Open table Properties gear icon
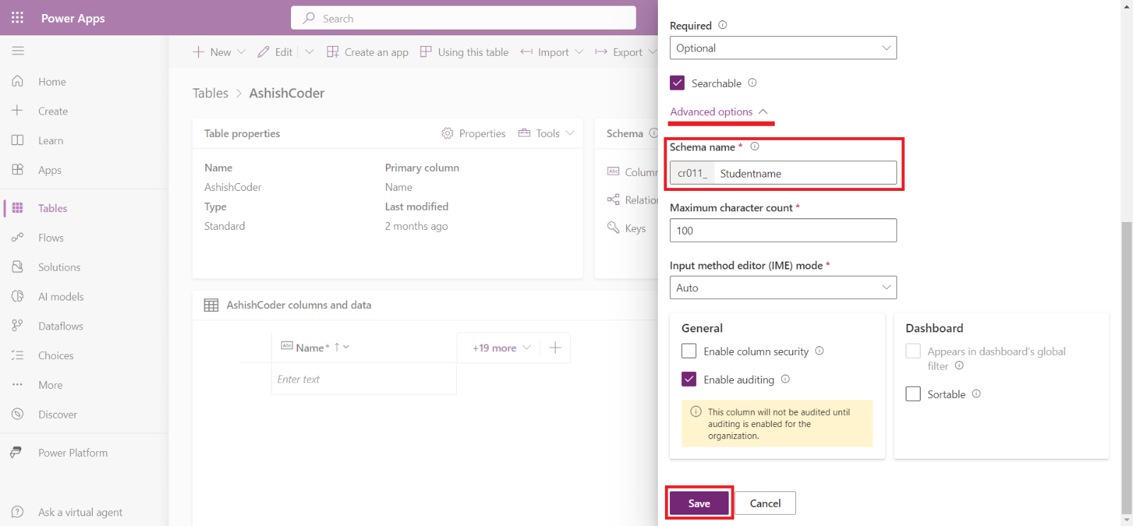 coord(448,134)
